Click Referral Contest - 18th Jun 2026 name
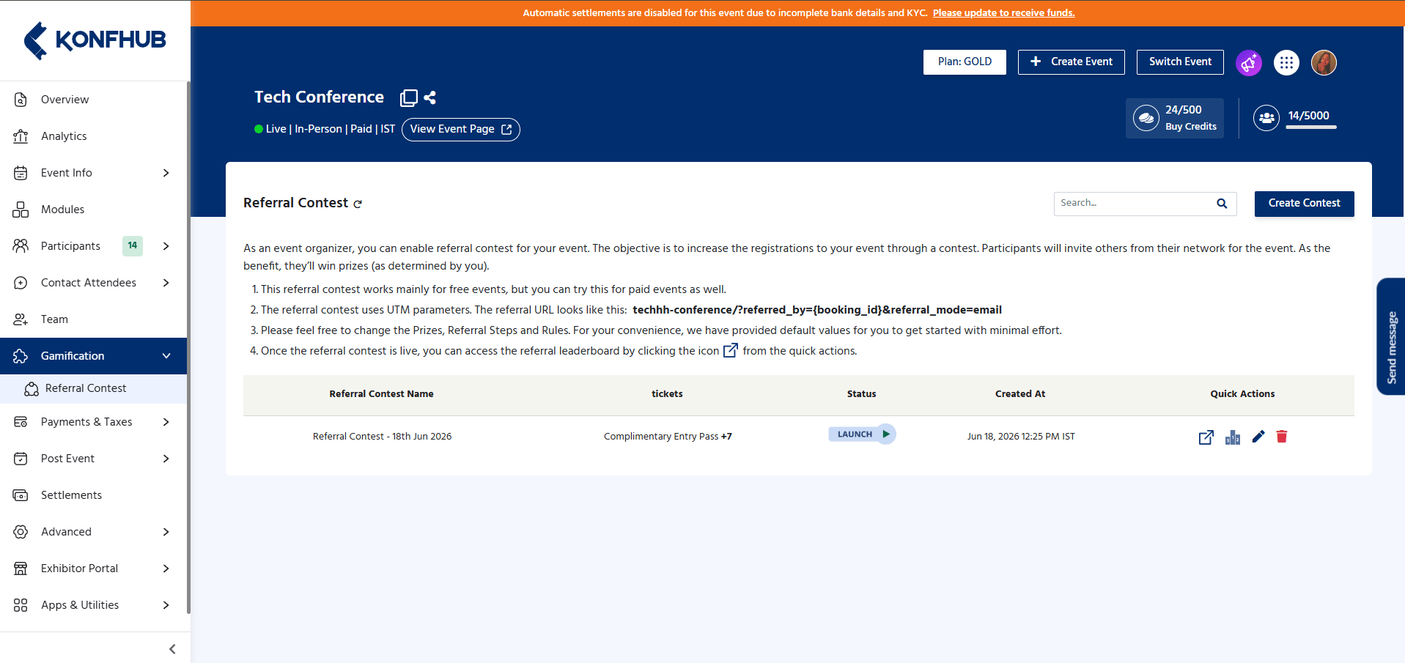The height and width of the screenshot is (663, 1405). pos(382,437)
